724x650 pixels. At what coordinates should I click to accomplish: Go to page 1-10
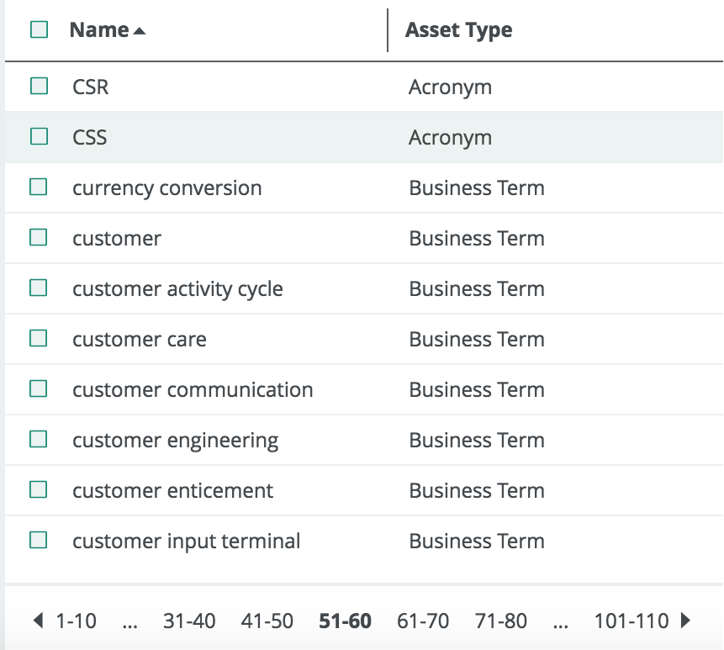pyautogui.click(x=76, y=621)
